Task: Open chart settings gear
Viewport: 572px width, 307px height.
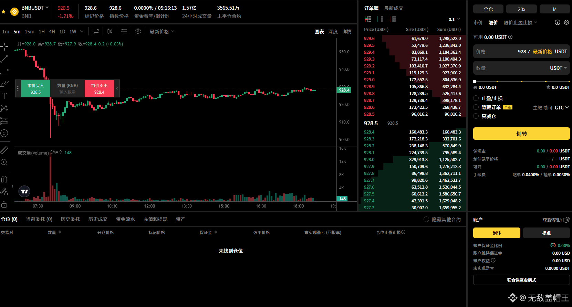Action: click(x=138, y=31)
